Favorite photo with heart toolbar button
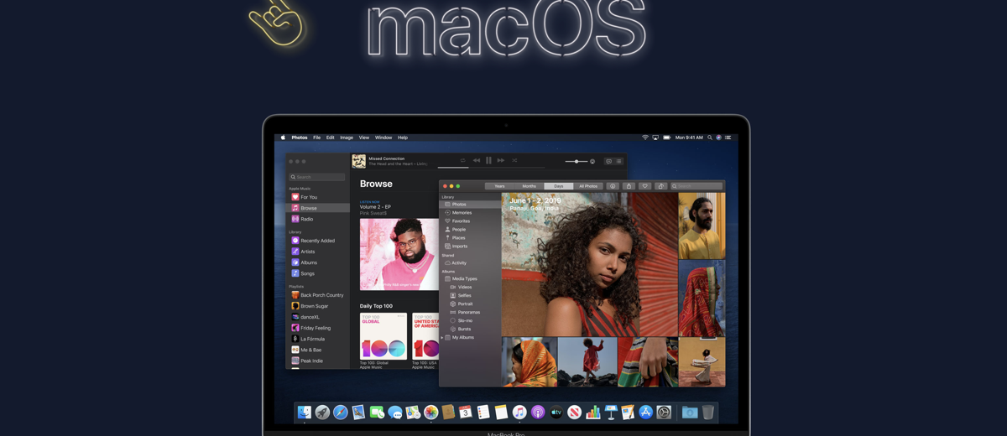The height and width of the screenshot is (436, 1007). coord(644,186)
